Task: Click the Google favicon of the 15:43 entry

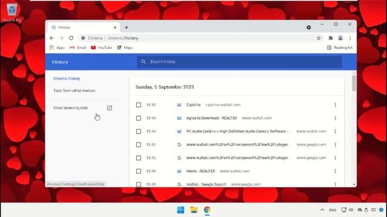Action: click(179, 145)
